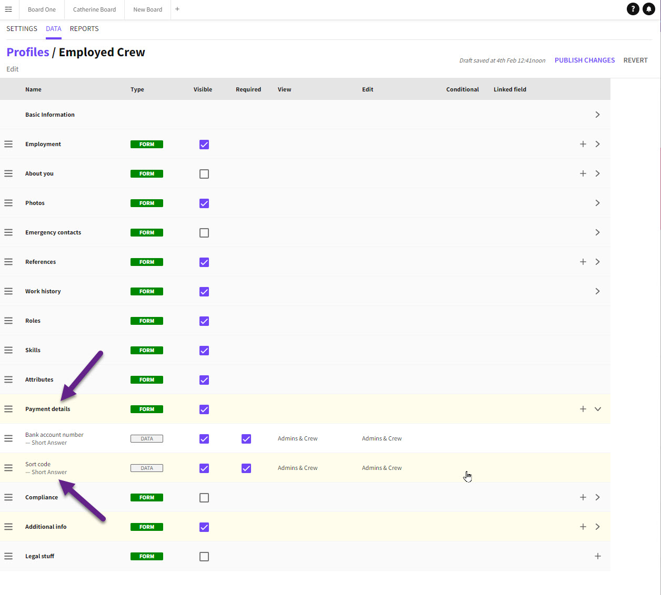Click the help question mark icon
Screen dimensions: 661x595
[633, 9]
